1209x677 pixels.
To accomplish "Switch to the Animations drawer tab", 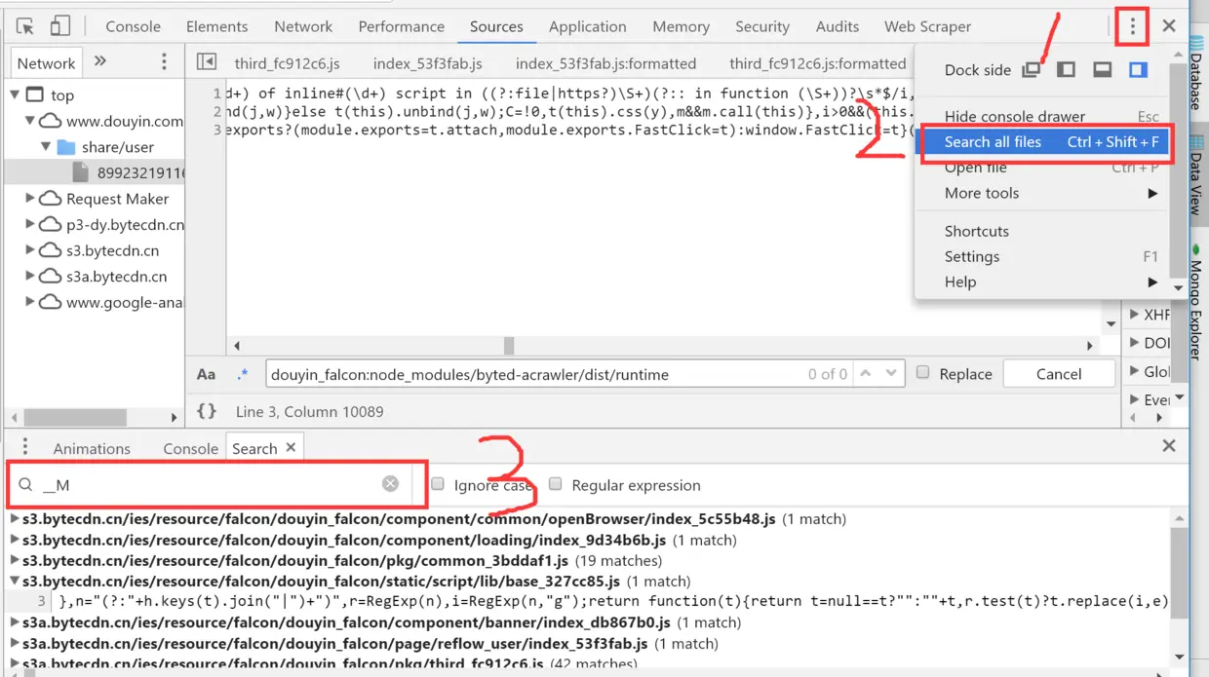I will click(92, 448).
